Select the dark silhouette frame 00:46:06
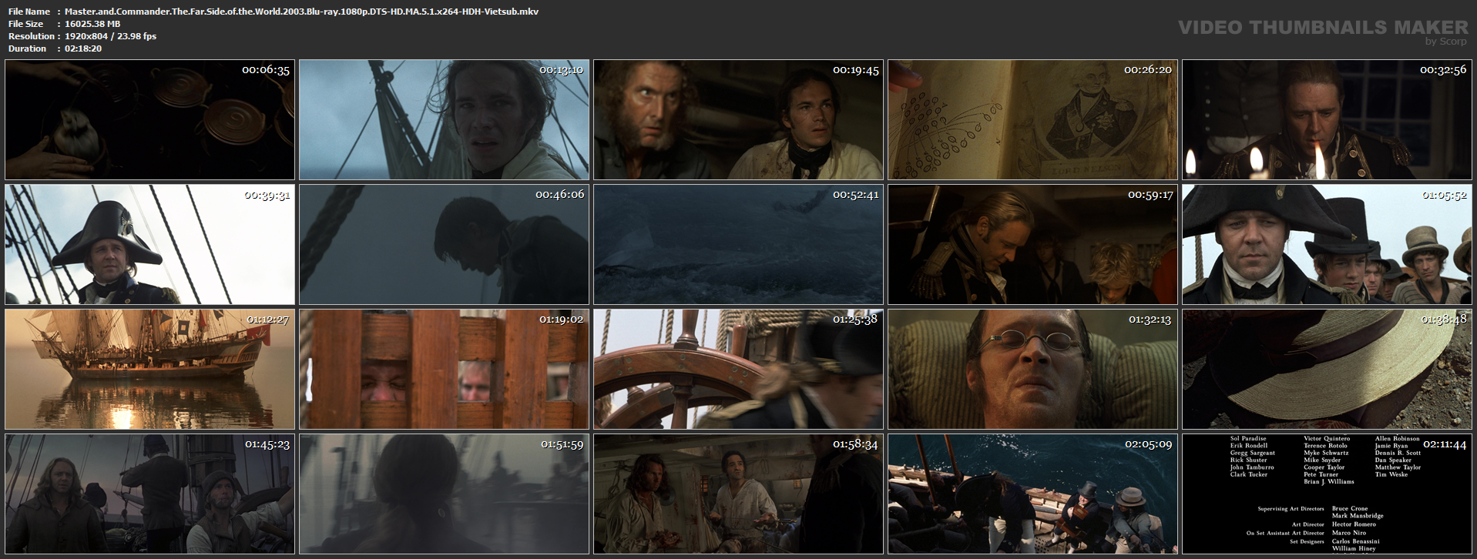This screenshot has width=1477, height=559. [x=444, y=245]
